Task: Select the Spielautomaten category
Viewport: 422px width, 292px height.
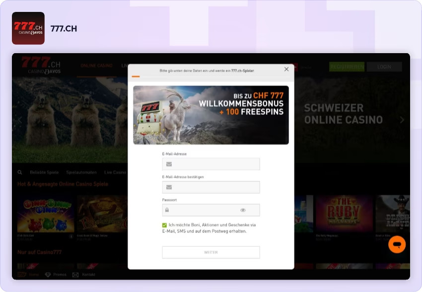Action: pyautogui.click(x=81, y=172)
